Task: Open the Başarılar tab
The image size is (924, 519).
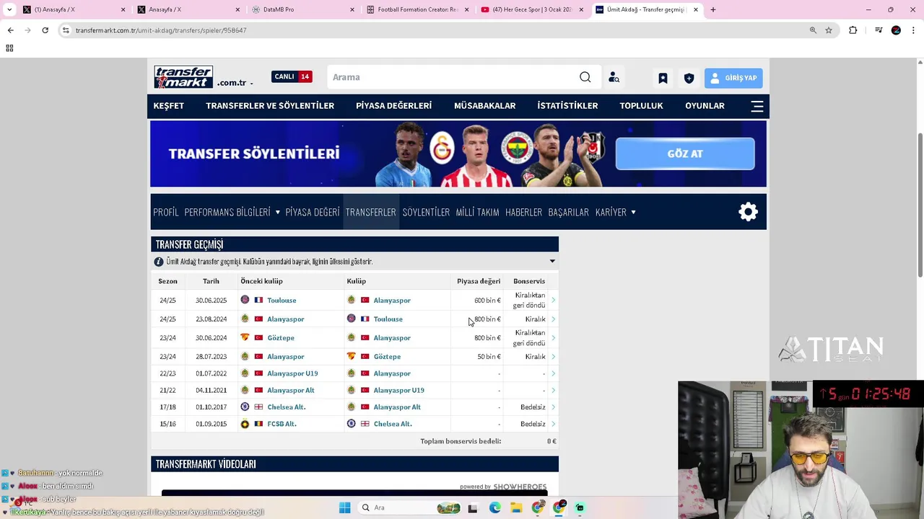Action: click(568, 212)
